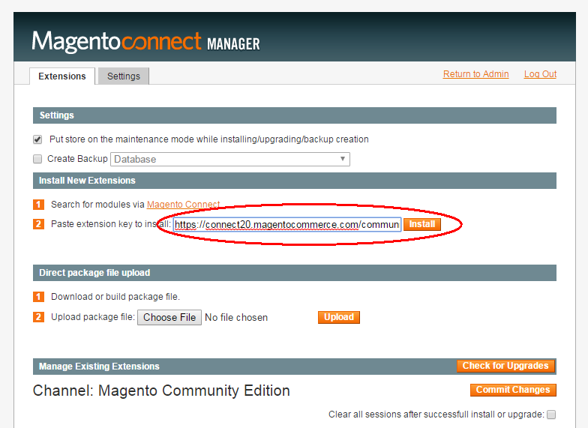This screenshot has height=428, width=588.
Task: Click the Magento Connect Manager logo
Action: (145, 41)
